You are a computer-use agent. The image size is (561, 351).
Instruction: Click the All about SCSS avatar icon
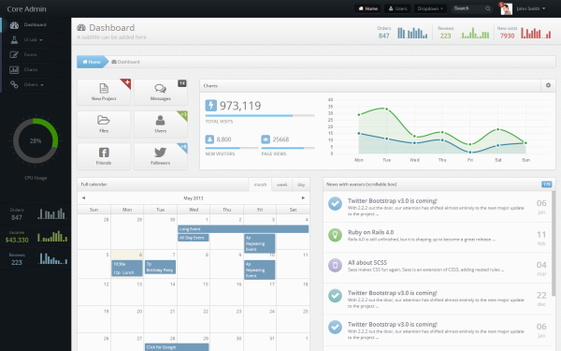click(335, 266)
